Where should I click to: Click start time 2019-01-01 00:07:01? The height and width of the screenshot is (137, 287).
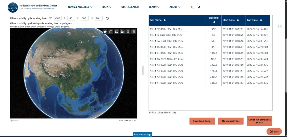tap(233, 29)
